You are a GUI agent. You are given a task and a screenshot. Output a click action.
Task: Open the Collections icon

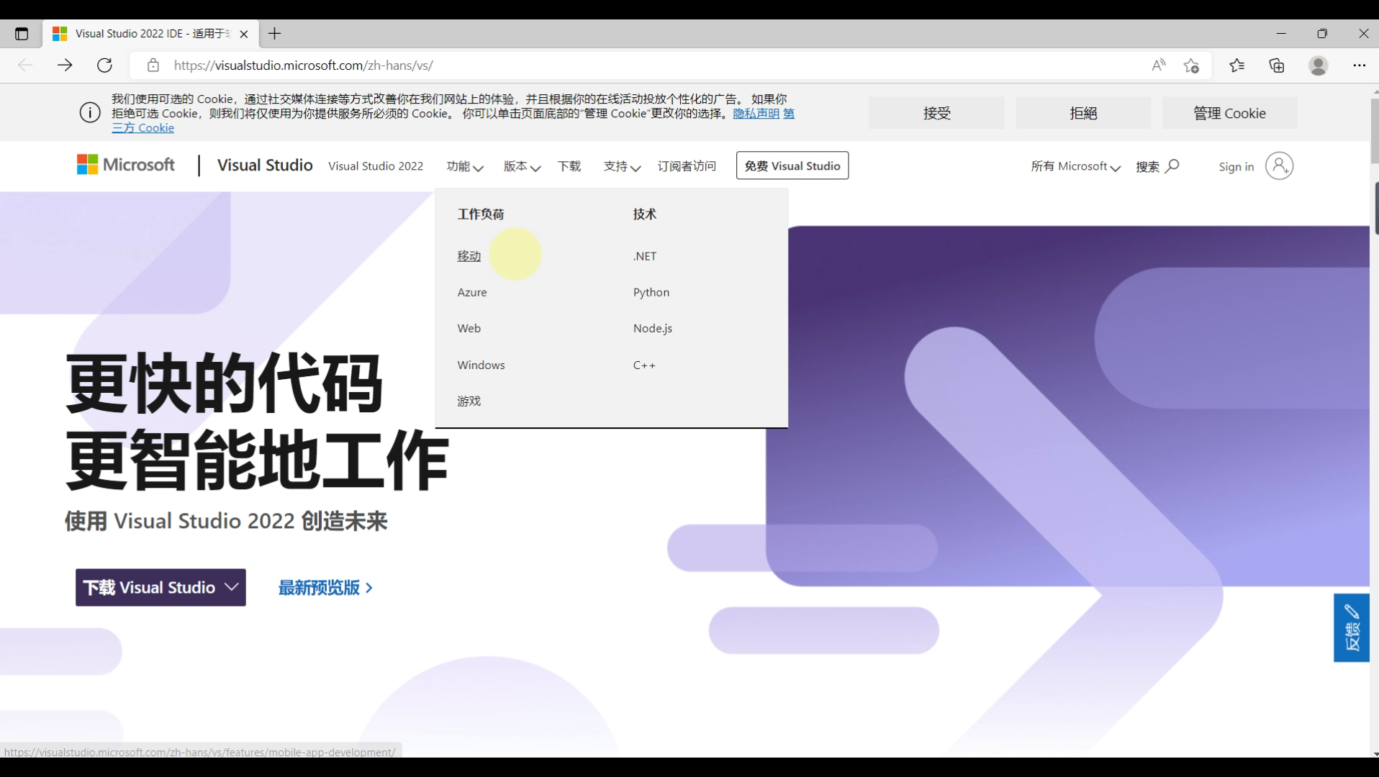pyautogui.click(x=1277, y=65)
